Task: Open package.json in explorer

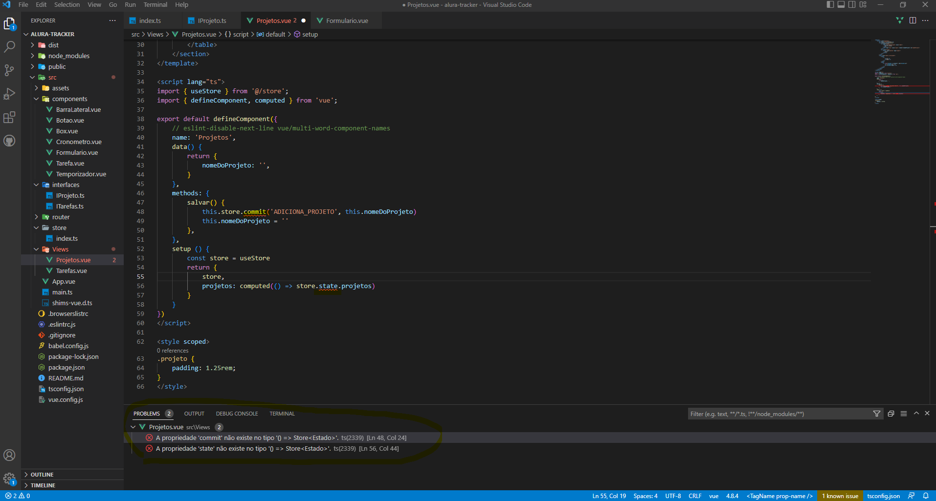Action: pos(67,367)
